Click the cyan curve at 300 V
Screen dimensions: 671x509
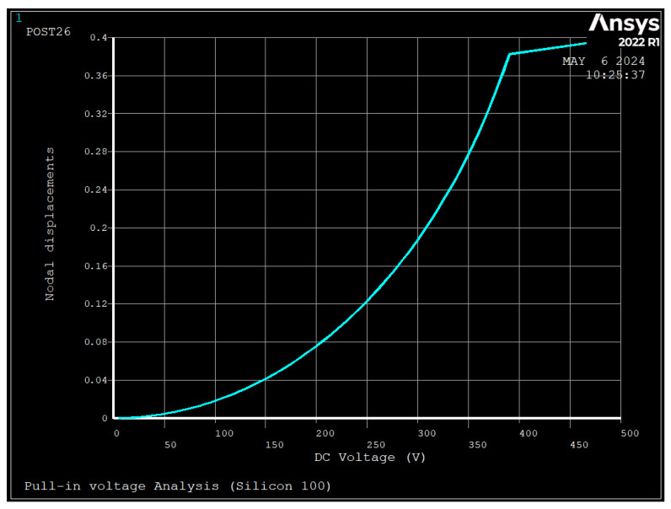click(x=417, y=240)
